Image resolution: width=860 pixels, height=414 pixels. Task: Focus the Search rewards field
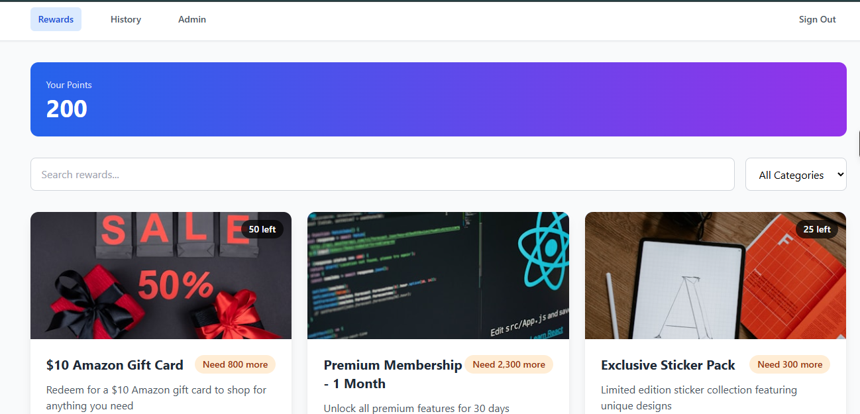[x=382, y=174]
